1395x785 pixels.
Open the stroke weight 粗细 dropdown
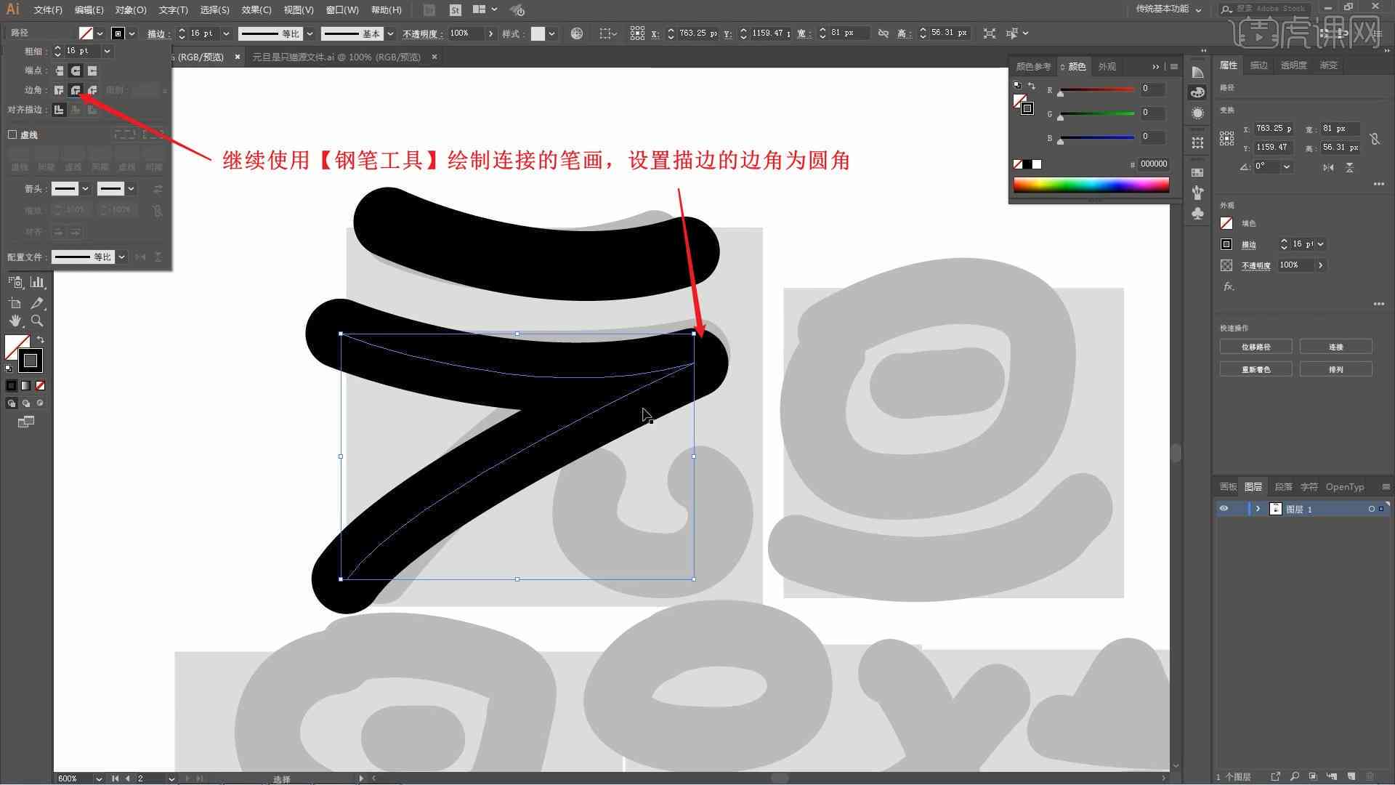[x=108, y=51]
